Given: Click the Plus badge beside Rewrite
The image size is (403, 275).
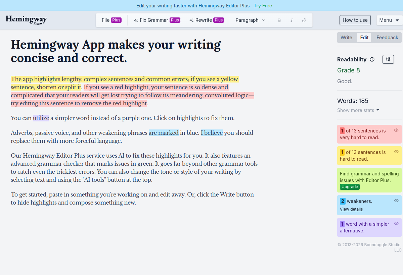Looking at the screenshot, I should coord(219,20).
